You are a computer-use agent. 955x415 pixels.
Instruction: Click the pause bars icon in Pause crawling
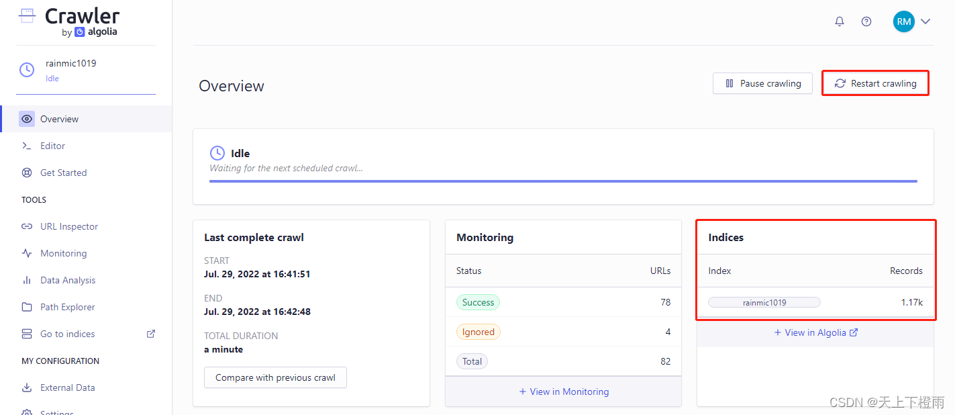click(730, 83)
